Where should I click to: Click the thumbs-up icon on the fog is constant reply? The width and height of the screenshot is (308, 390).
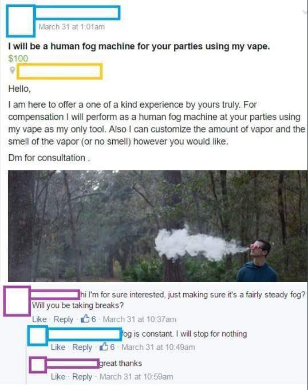coord(104,346)
